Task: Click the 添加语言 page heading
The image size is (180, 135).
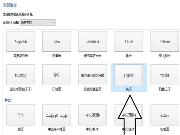Action: [x=10, y=5]
